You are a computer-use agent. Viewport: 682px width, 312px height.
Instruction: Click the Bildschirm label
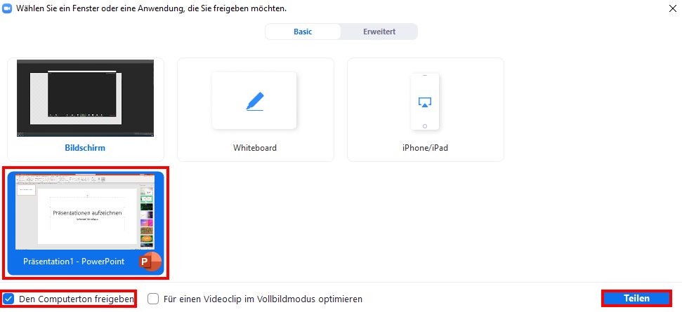coord(85,148)
